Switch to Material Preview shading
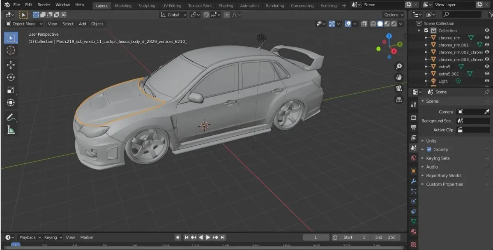 387,24
